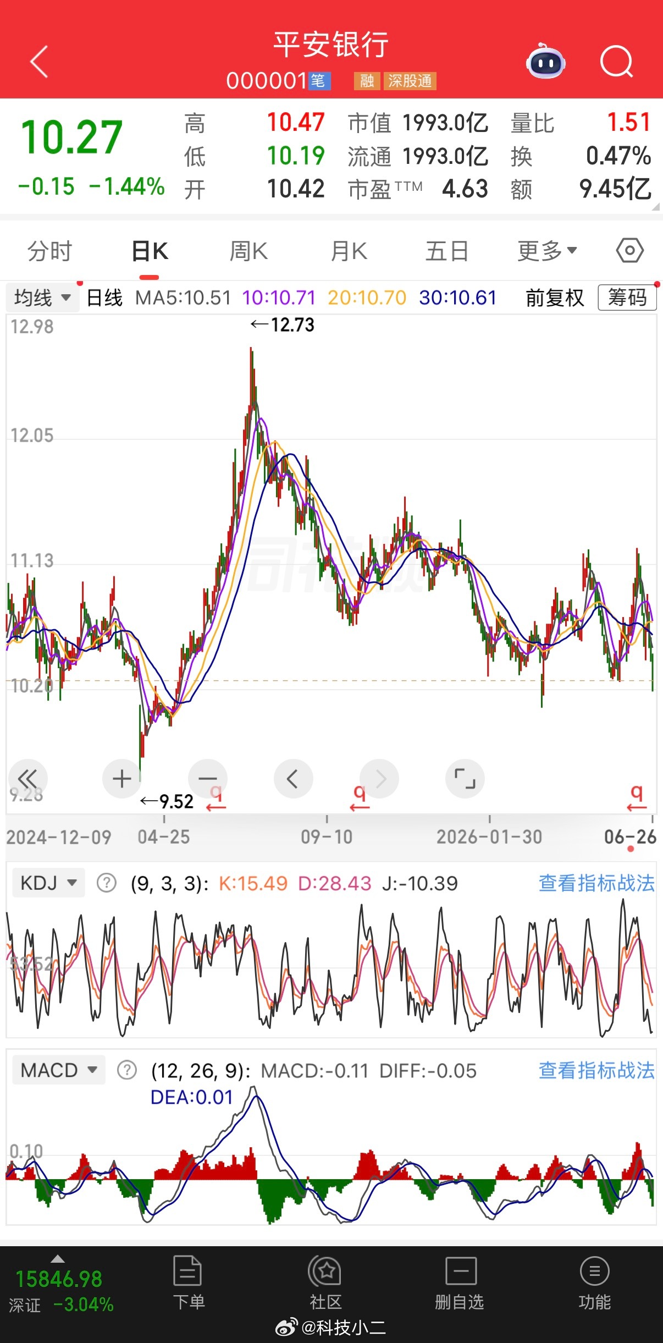
Task: Zoom out the K-line chart
Action: tap(208, 779)
